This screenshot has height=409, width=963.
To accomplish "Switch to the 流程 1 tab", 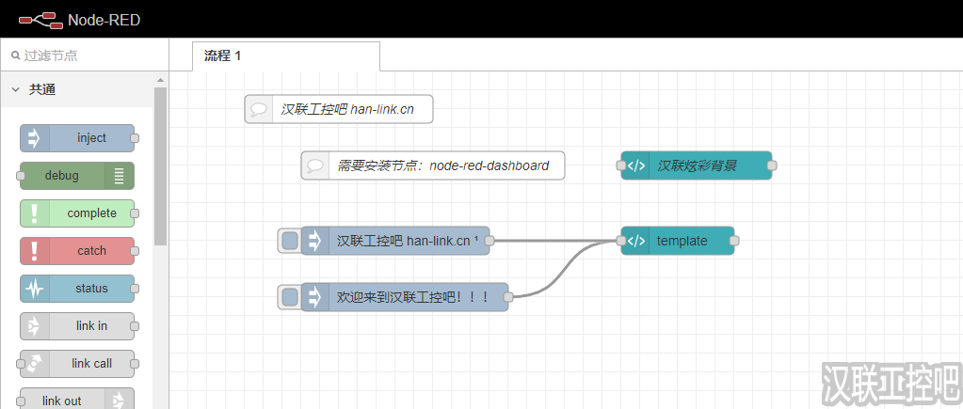I will (x=286, y=55).
